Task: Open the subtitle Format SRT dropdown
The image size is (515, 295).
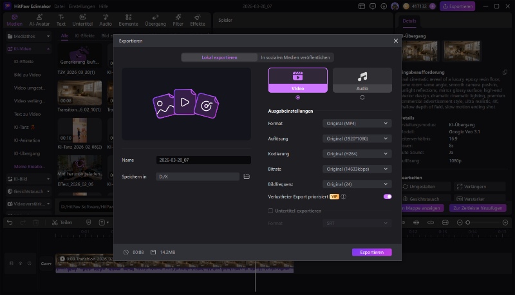Action: coord(357,224)
